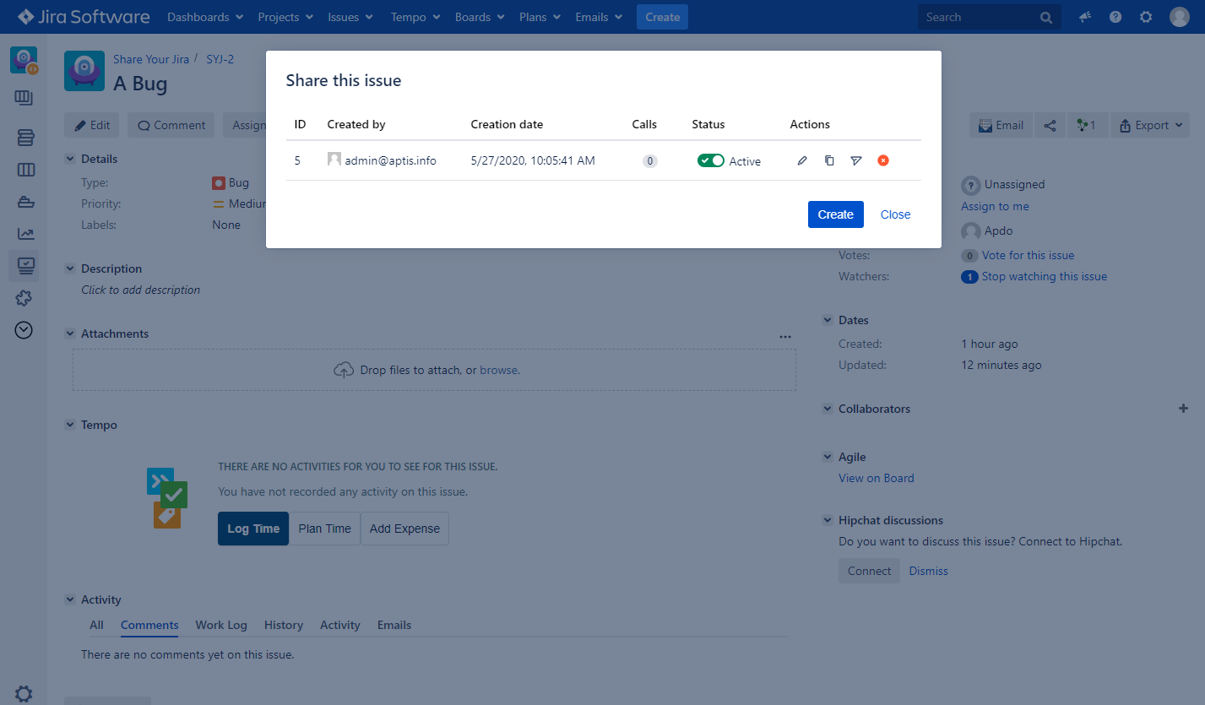Click the send icon in Actions column
Viewport: 1205px width, 705px height.
click(x=856, y=160)
